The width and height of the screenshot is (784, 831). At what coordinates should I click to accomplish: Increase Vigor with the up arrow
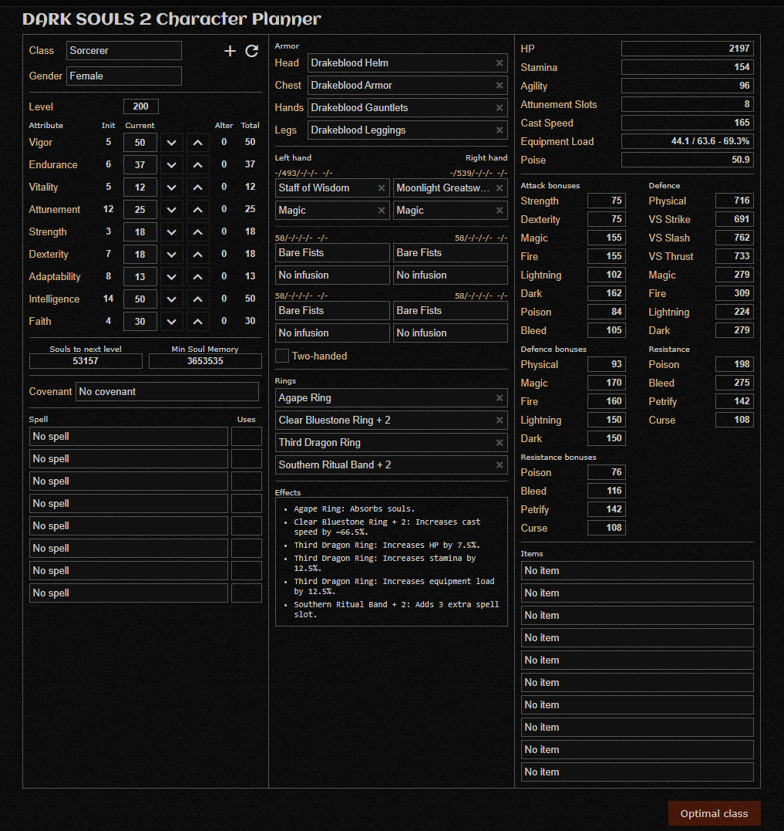(x=197, y=143)
